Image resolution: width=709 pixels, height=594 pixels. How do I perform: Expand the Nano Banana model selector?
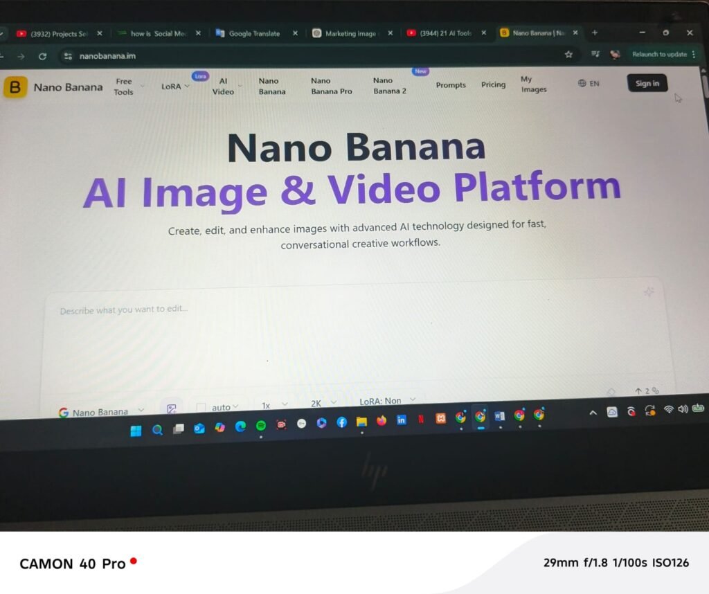(x=102, y=412)
